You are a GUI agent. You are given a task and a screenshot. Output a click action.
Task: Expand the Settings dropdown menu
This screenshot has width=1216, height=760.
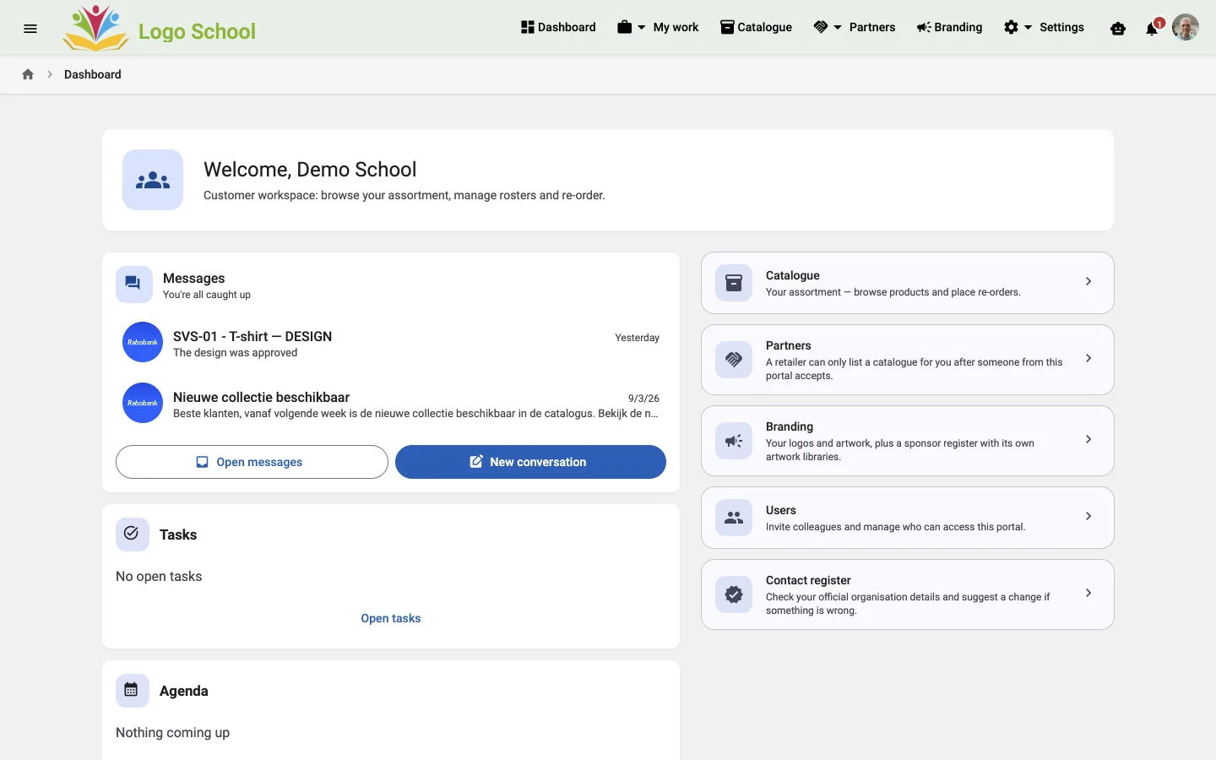pyautogui.click(x=1044, y=27)
